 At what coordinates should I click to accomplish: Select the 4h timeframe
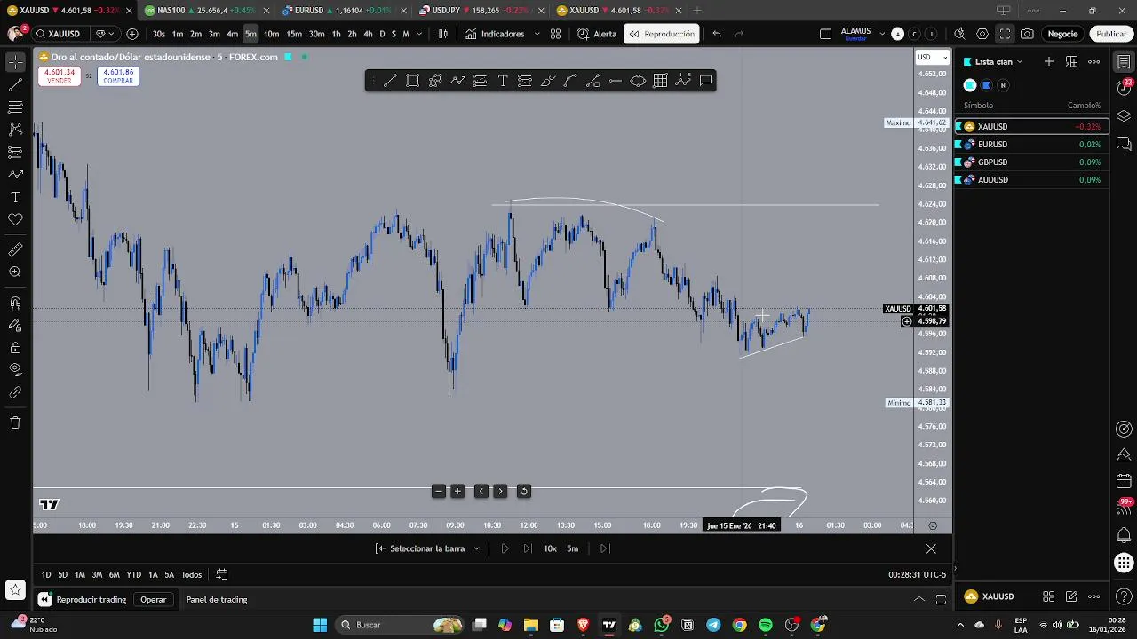(x=368, y=34)
